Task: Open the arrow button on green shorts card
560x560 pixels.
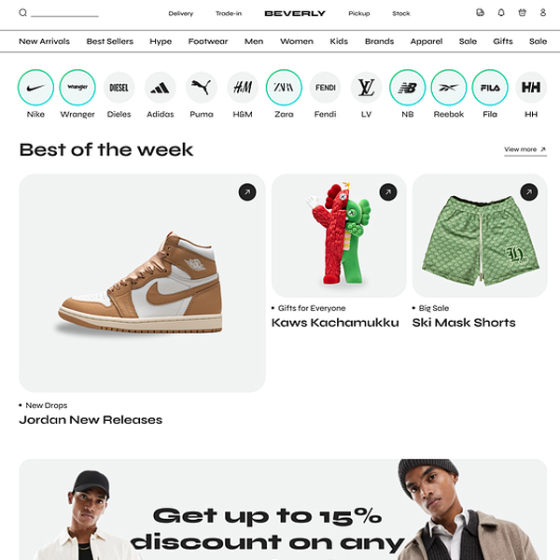Action: (x=529, y=192)
